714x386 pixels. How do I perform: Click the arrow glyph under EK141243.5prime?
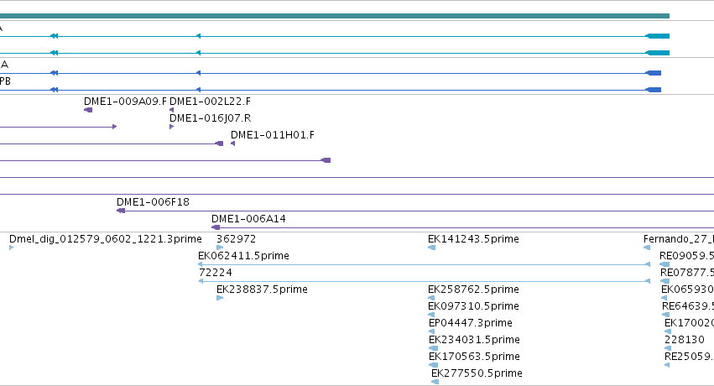pyautogui.click(x=432, y=248)
